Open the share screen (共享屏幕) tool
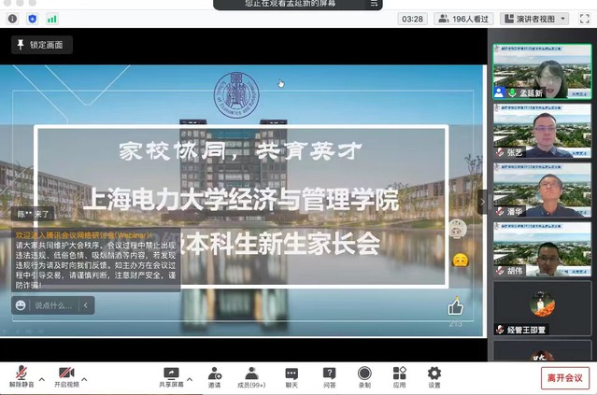 tap(171, 374)
